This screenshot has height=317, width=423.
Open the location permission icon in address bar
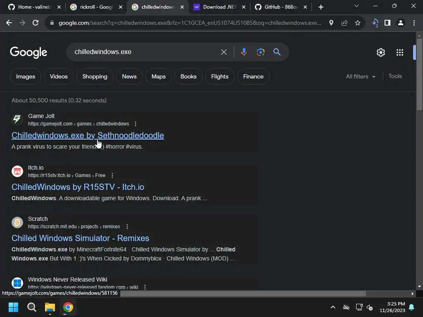pyautogui.click(x=331, y=23)
